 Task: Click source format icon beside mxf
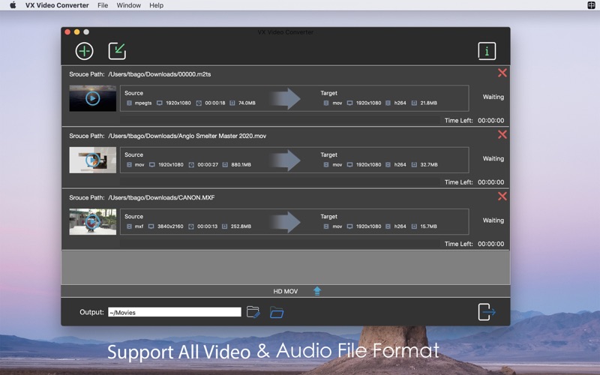(129, 226)
